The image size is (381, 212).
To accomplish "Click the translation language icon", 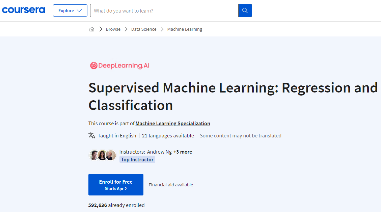I will pos(91,135).
